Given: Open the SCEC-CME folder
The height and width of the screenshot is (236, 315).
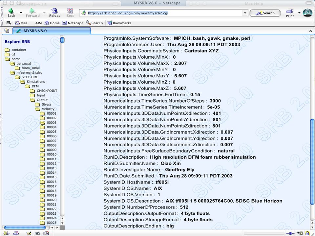Looking at the screenshot, I should pos(26,77).
